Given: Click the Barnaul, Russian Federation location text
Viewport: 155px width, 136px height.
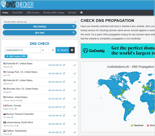Looking at the screenshot, I should pos(20,114).
